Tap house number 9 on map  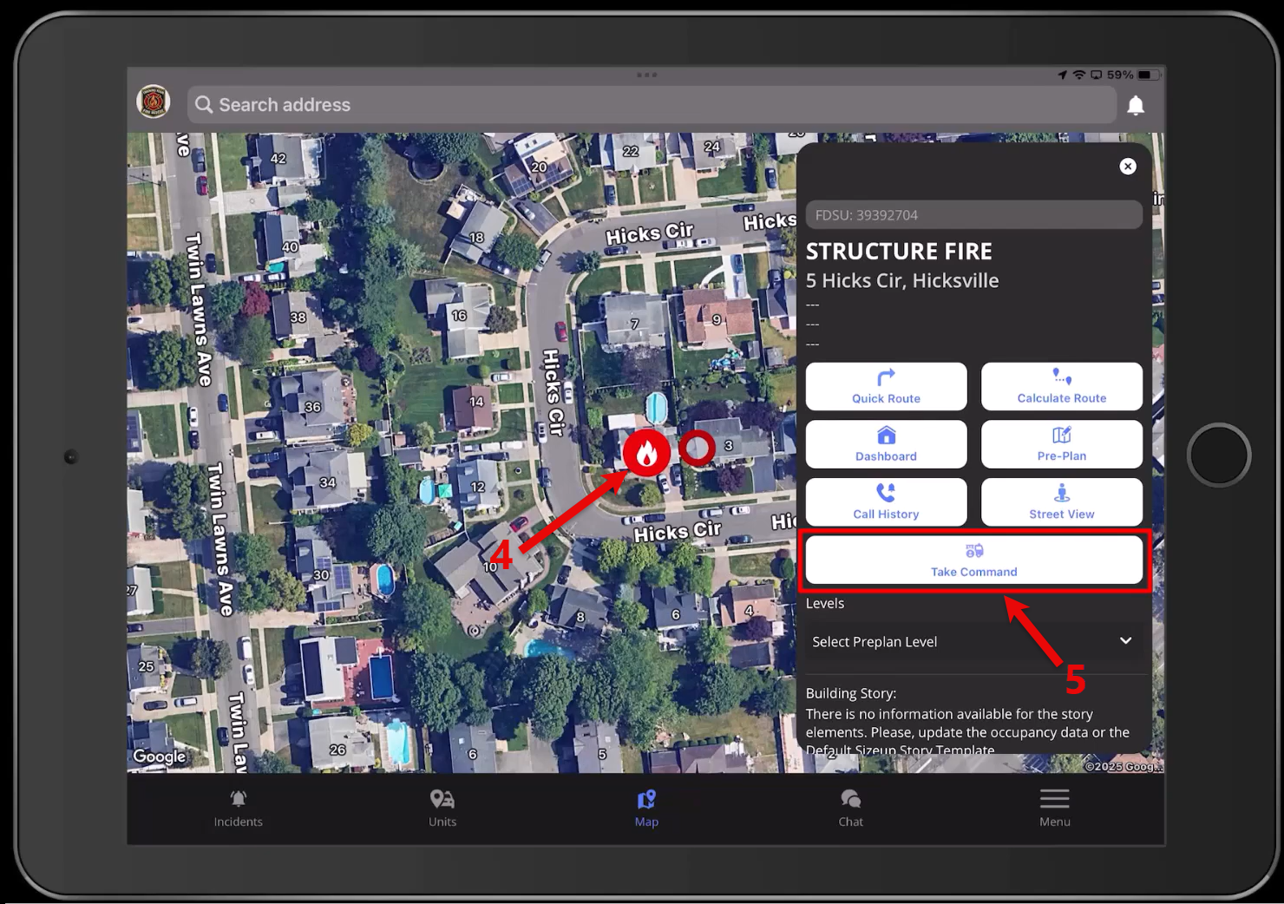[717, 319]
